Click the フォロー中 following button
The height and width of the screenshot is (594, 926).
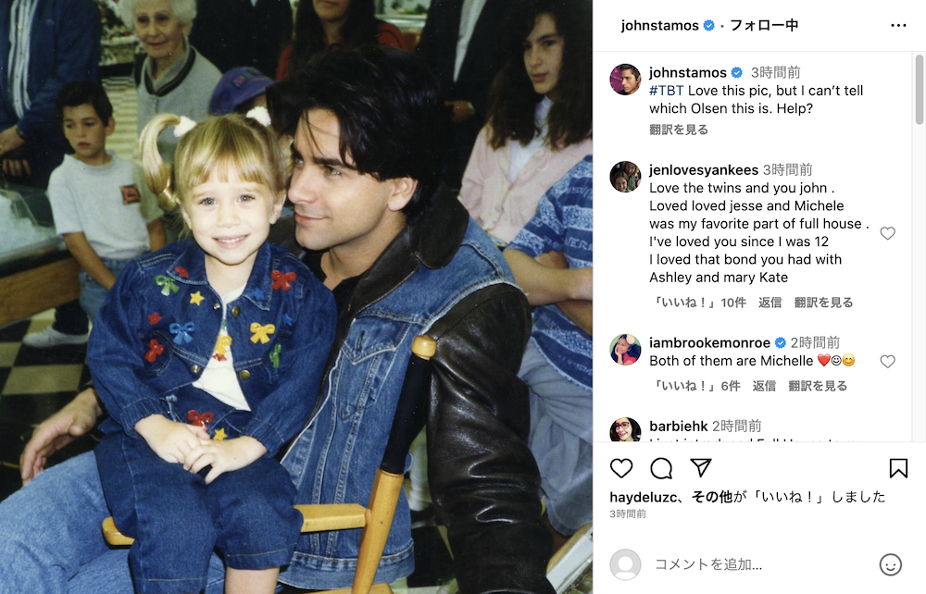tap(764, 25)
